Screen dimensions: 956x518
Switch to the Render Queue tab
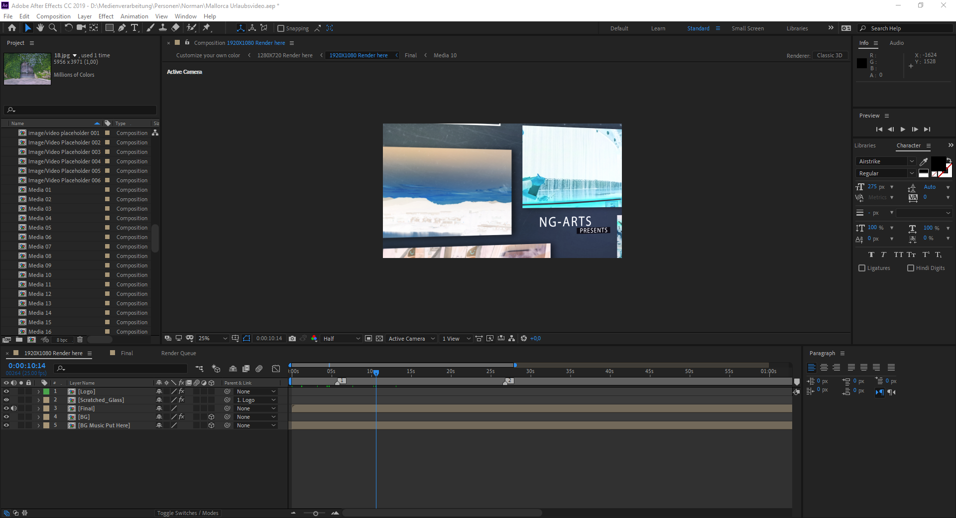coord(179,353)
